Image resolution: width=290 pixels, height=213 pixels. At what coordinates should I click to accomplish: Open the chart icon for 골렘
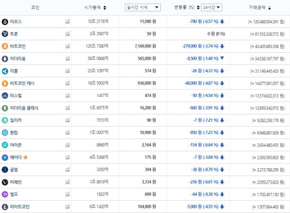coord(67,170)
